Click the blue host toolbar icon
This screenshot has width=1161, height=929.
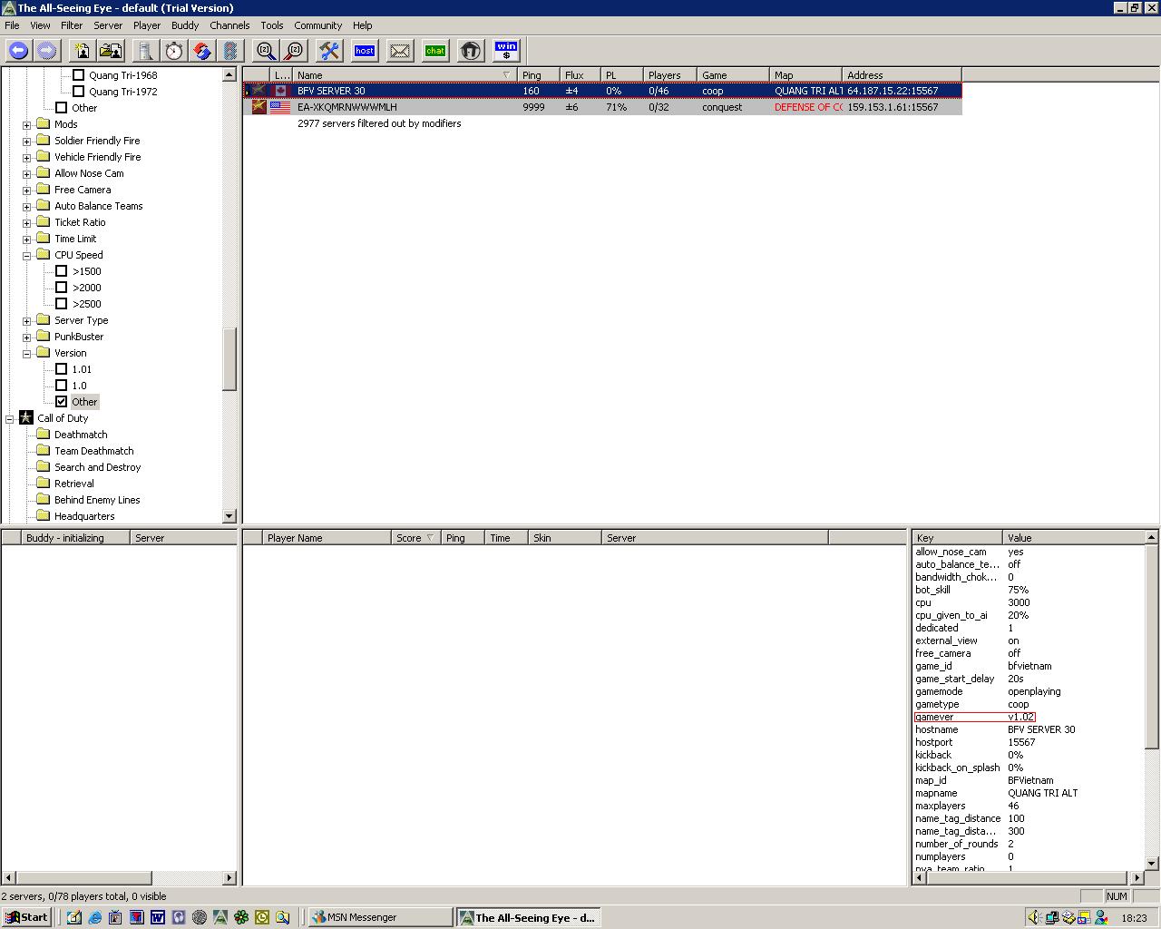[365, 51]
